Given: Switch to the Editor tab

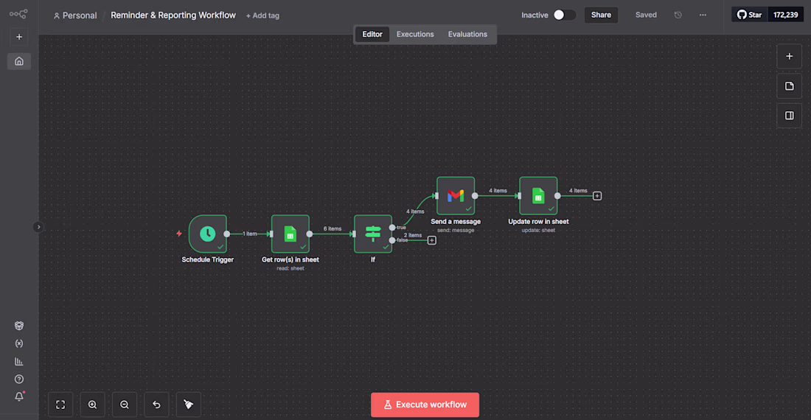Looking at the screenshot, I should pos(372,34).
